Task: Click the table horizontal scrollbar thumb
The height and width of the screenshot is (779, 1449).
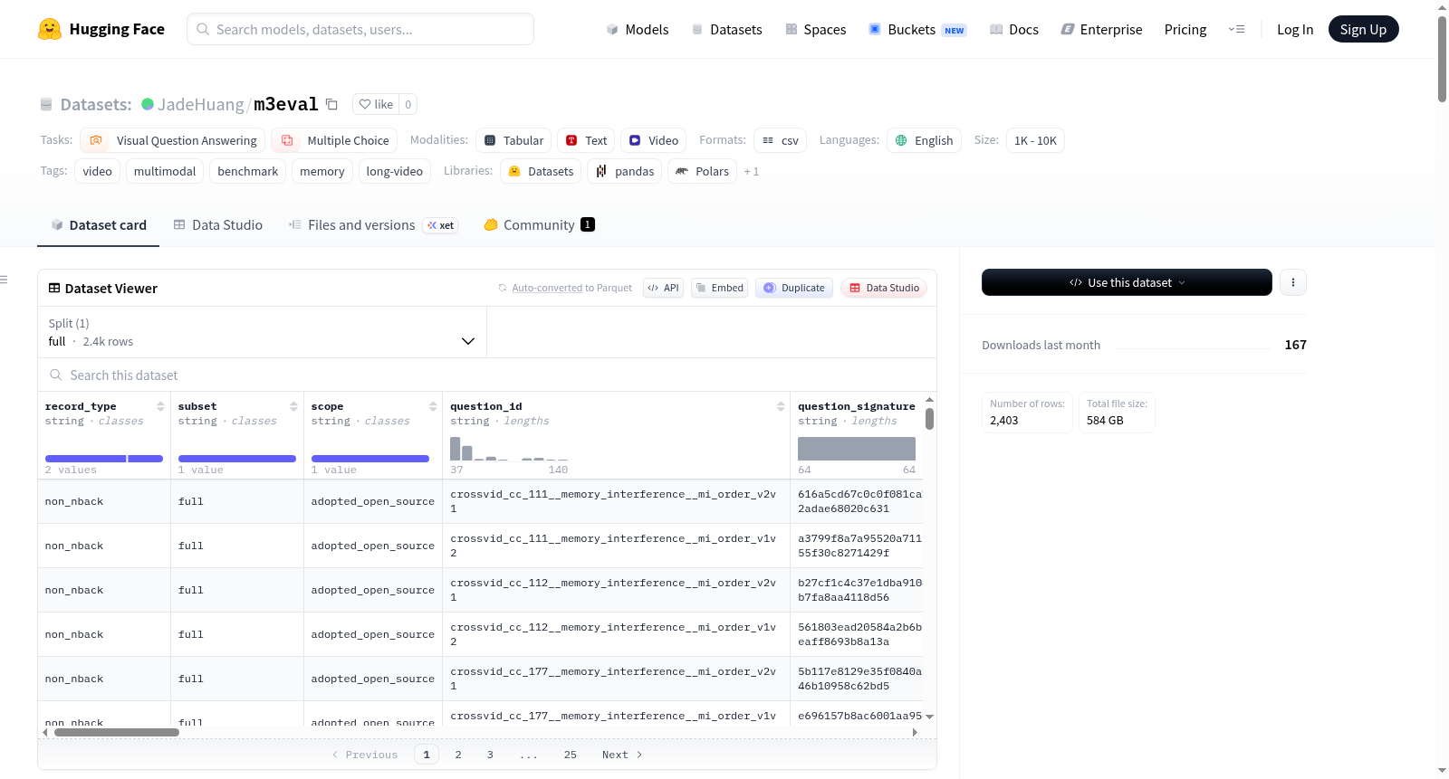Action: pos(117,732)
